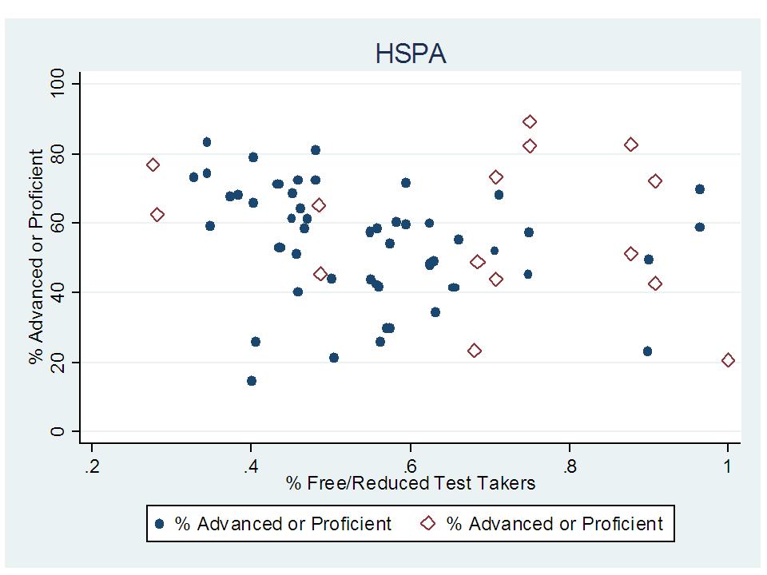This screenshot has height=575, width=767.
Task: Click the rightmost blue dot near 70 percent
Action: click(x=700, y=189)
